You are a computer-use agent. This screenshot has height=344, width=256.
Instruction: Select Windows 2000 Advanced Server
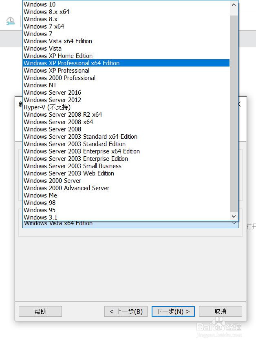coord(126,188)
